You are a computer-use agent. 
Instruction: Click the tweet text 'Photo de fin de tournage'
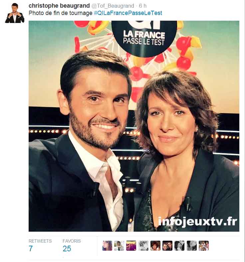[60, 13]
